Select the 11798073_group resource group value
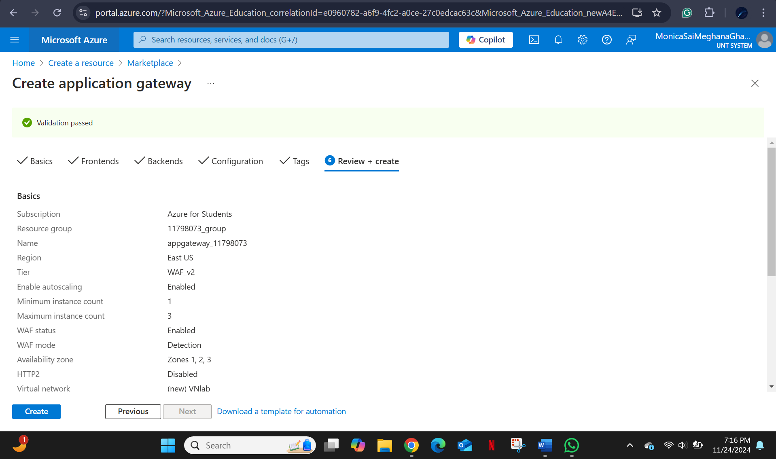 [197, 228]
